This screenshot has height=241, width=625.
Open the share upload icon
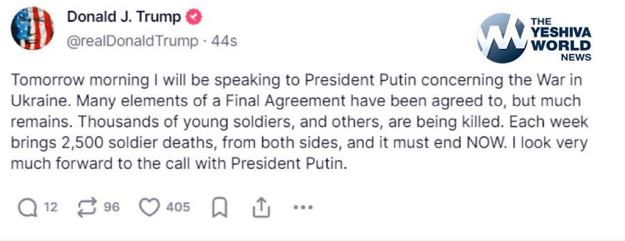[261, 208]
